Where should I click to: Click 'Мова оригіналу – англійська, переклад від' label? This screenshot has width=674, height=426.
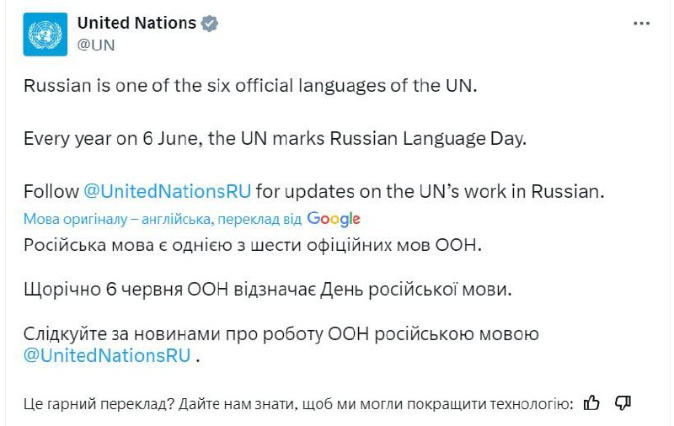pyautogui.click(x=163, y=219)
